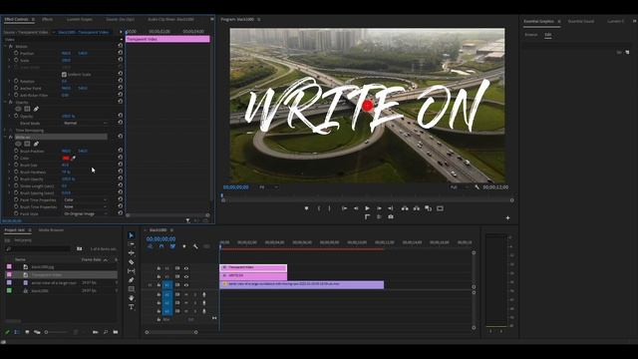638x359 pixels.
Task: Switch to the Lumetri Scopes tab
Action: [x=80, y=19]
